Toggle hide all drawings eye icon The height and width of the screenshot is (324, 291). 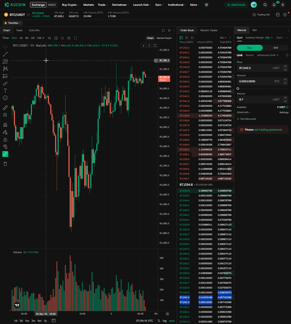pos(5,147)
